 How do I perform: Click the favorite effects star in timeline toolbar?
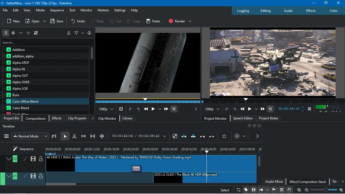[x=224, y=136]
